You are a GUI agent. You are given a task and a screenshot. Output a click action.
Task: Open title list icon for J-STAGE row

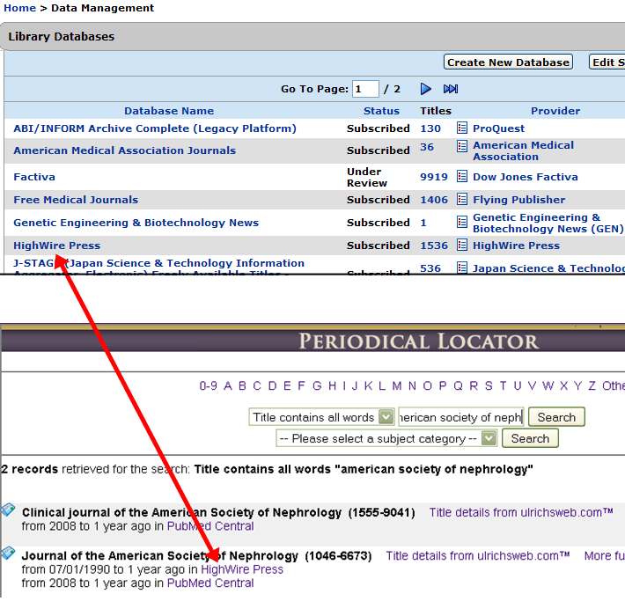point(461,267)
